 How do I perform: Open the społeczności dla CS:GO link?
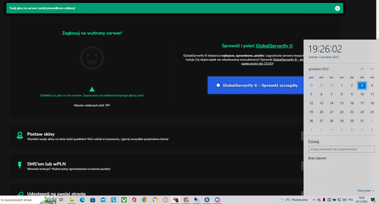pos(257,64)
